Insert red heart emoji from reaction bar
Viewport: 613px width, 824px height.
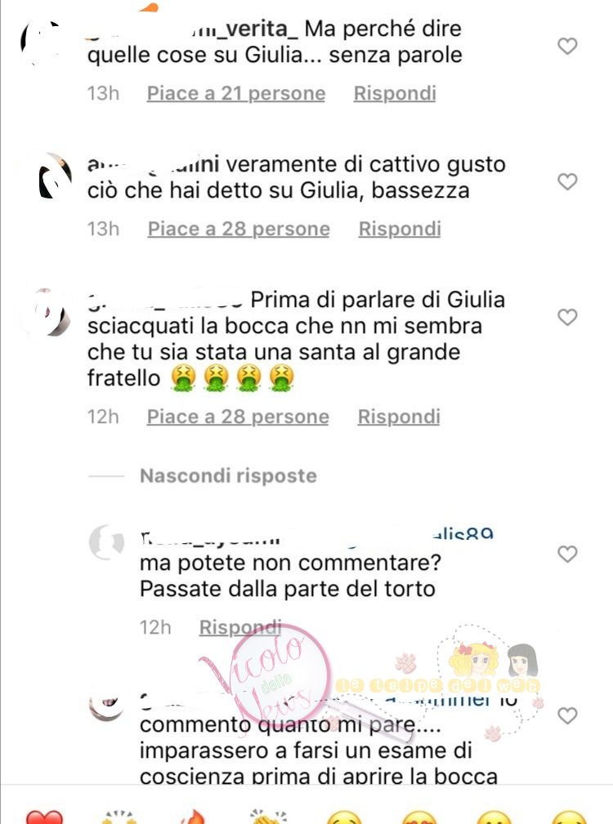[x=44, y=817]
